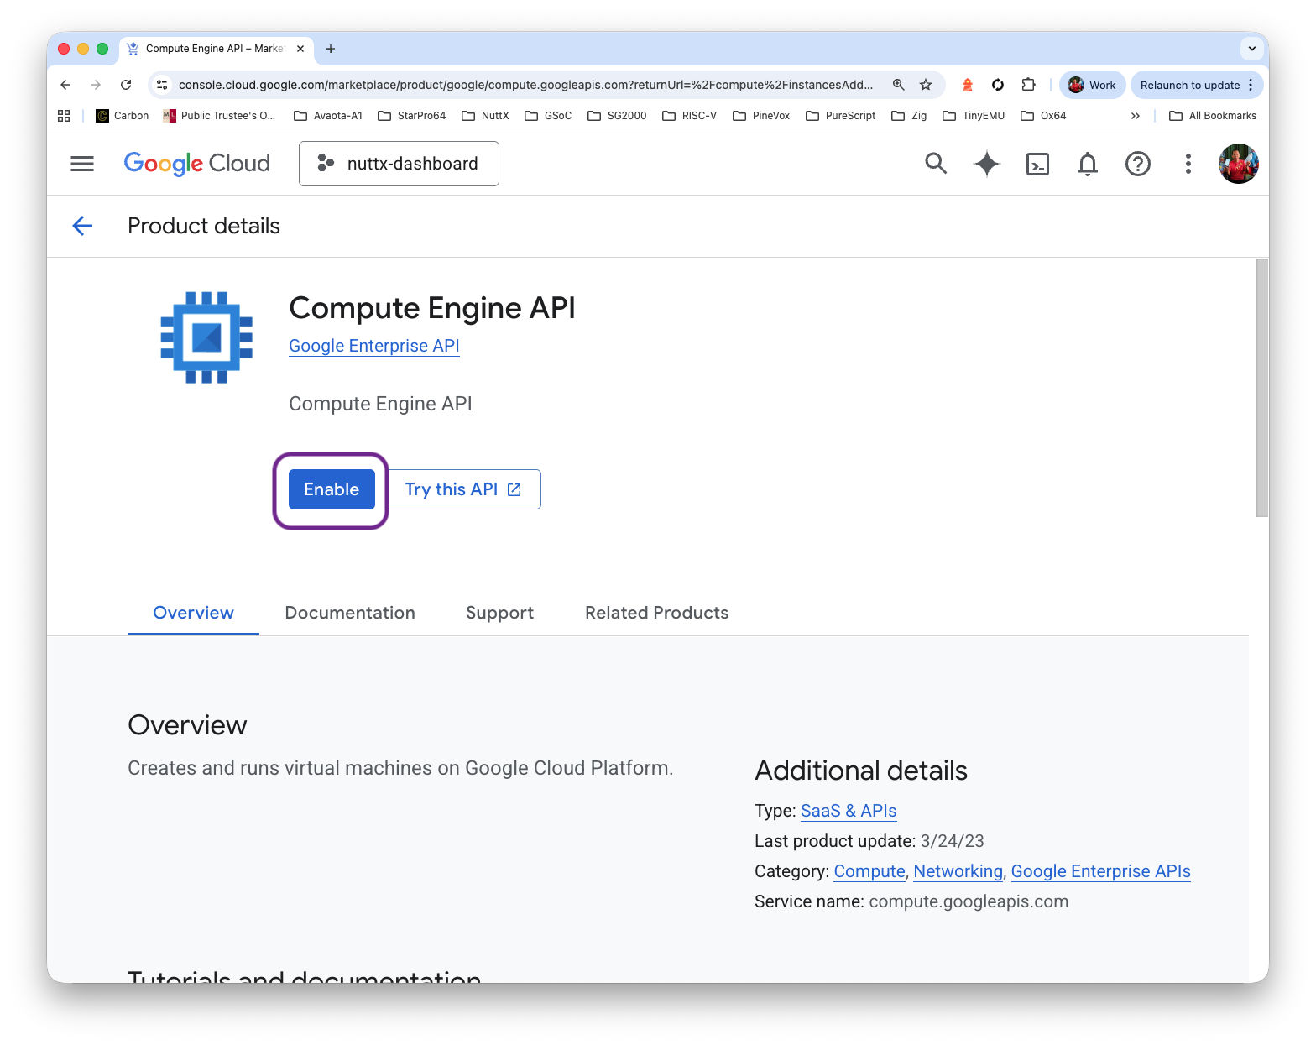
Task: Click the zoom magnifier icon in address bar
Action: (899, 85)
